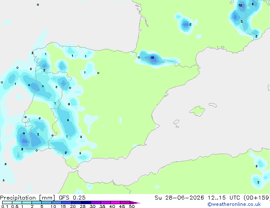Click the 0.1–0.5 mm legend swatch
The height and width of the screenshot is (208, 270).
(x=7, y=202)
